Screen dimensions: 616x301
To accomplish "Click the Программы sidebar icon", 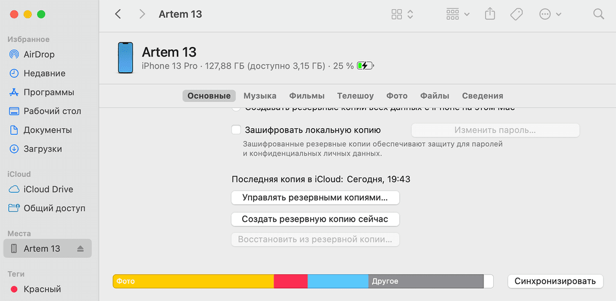I will (x=14, y=92).
